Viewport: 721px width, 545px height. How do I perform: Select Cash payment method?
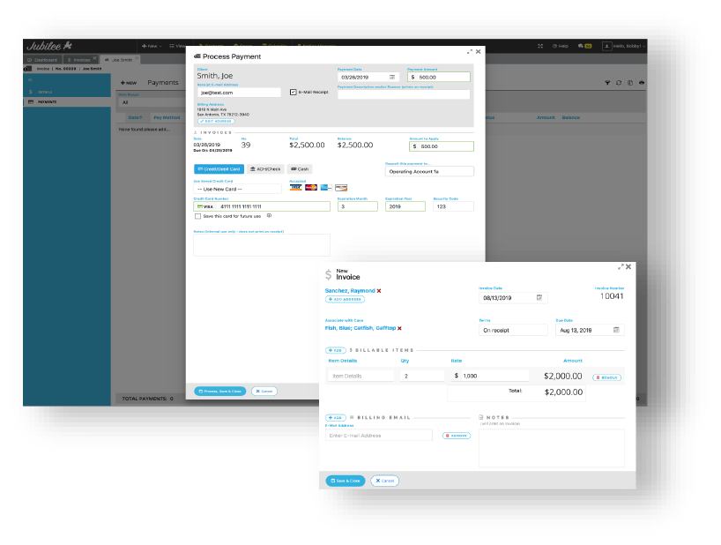(300, 169)
